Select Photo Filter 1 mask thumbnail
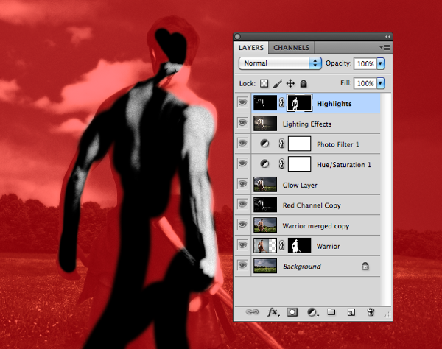Image resolution: width=442 pixels, height=349 pixels. (x=299, y=144)
